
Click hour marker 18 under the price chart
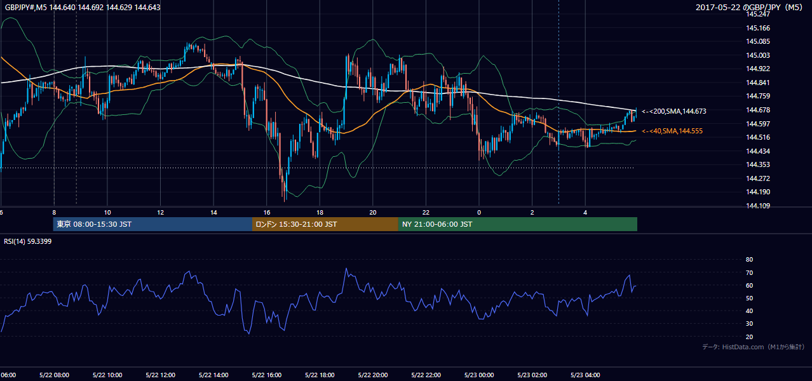(x=320, y=213)
